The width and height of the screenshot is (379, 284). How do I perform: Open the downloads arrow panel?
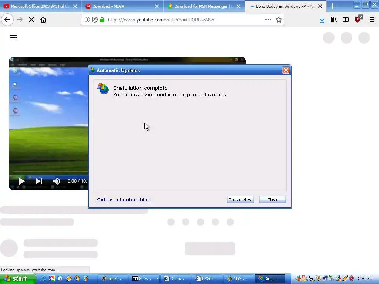(x=322, y=20)
